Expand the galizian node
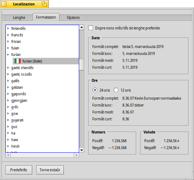Viewport: 194px width, 180px height. click(8, 87)
